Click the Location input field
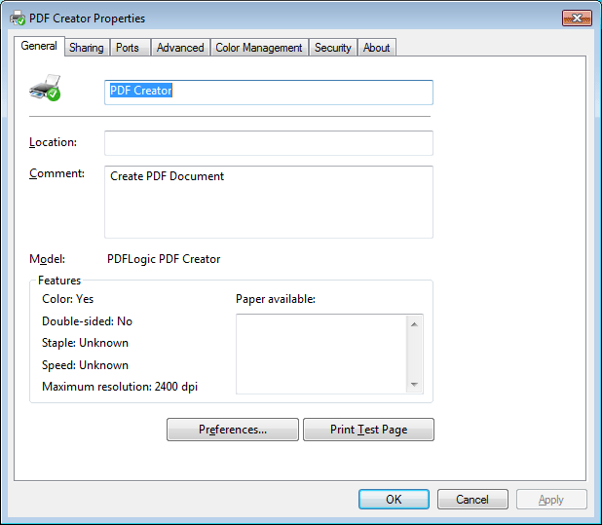The width and height of the screenshot is (602, 525). pyautogui.click(x=269, y=143)
